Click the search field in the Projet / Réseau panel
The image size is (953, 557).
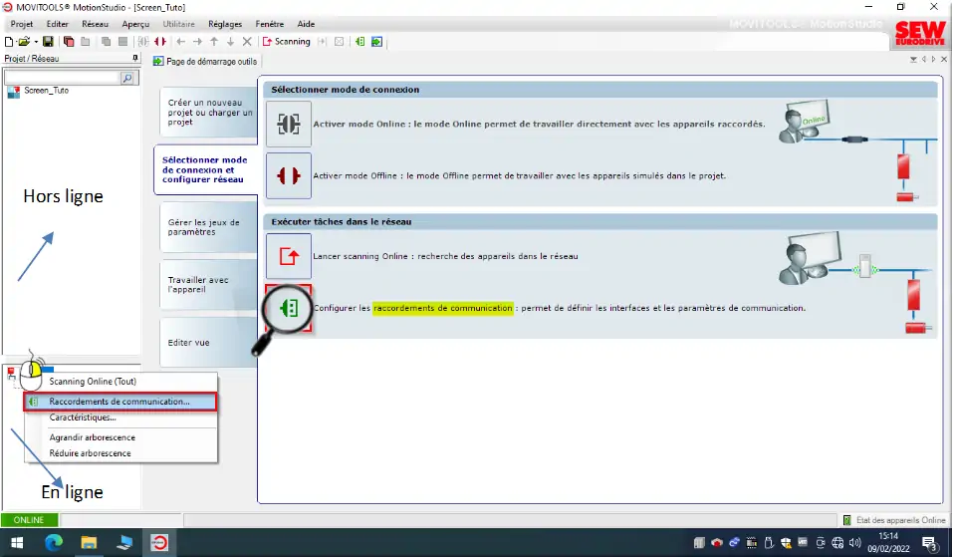62,78
